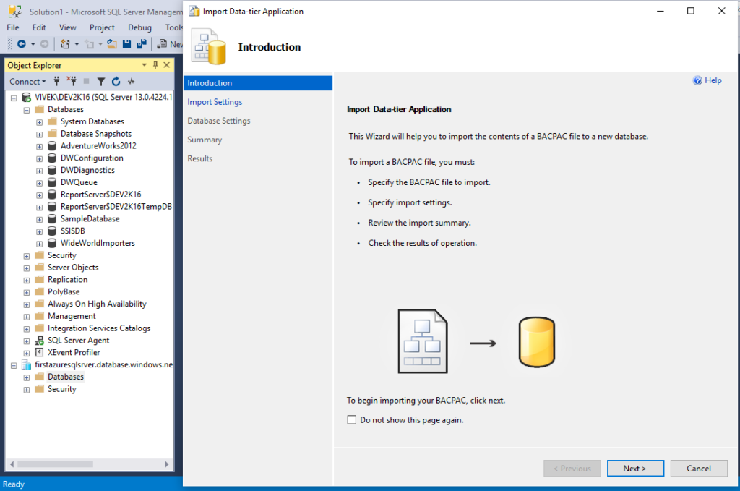740x491 pixels.
Task: Save the current solution using the Save icon
Action: point(126,43)
